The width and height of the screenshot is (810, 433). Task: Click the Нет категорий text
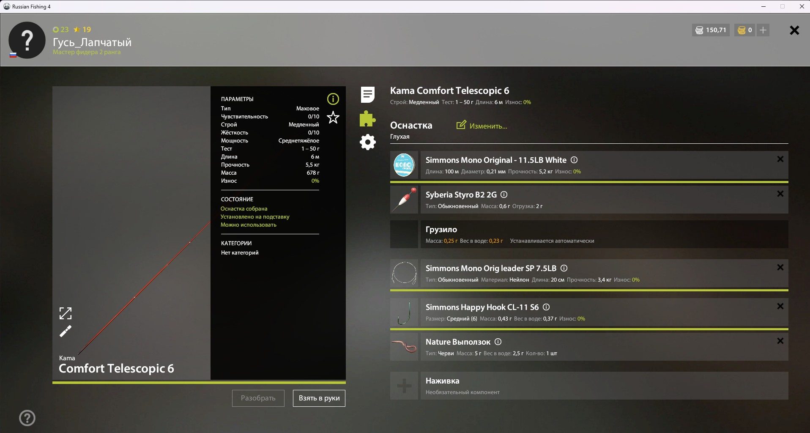(240, 252)
